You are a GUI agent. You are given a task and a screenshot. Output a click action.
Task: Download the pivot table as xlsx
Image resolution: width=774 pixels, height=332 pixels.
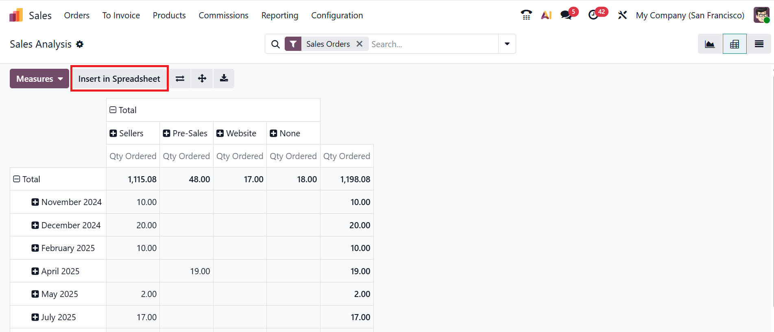[x=224, y=79]
